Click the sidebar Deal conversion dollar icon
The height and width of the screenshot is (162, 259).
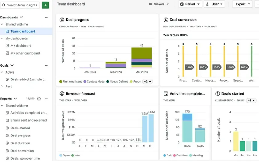(x=7, y=151)
